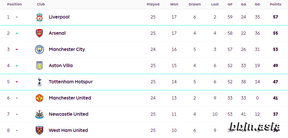Click the West Ham United crest
The width and height of the screenshot is (288, 138).
(x=39, y=130)
